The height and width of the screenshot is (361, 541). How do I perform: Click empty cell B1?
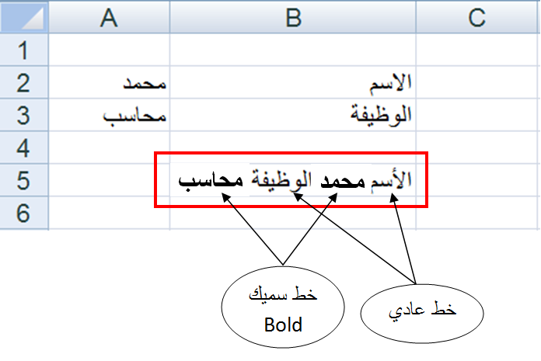point(293,50)
